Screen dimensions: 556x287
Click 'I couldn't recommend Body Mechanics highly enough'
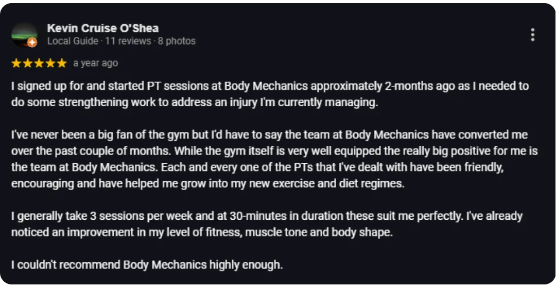pyautogui.click(x=147, y=264)
